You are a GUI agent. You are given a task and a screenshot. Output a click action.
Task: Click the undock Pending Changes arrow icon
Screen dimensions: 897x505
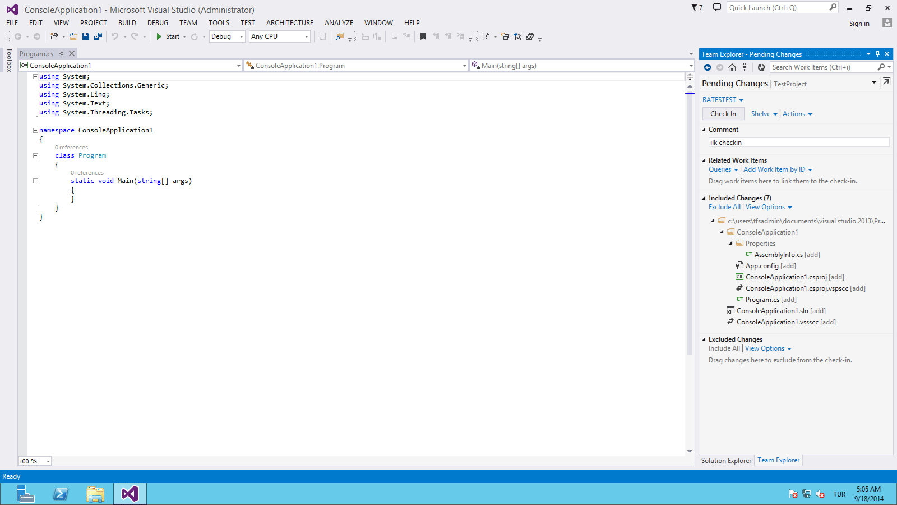pyautogui.click(x=886, y=82)
